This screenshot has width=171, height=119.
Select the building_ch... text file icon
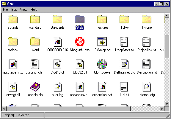coord(35,64)
